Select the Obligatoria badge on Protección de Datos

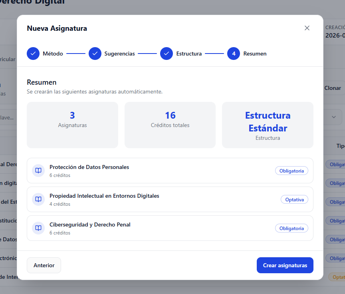tap(291, 171)
